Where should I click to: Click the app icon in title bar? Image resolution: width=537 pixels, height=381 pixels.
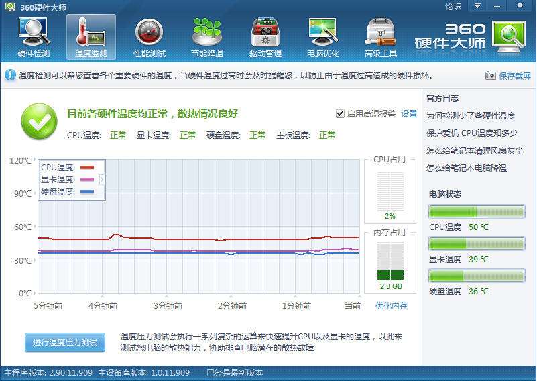click(x=10, y=7)
